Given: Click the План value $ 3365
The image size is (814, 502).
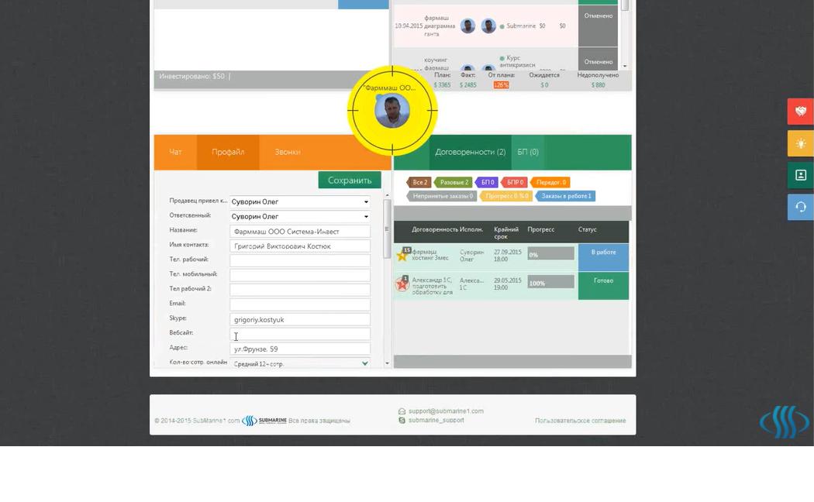Looking at the screenshot, I should click(x=443, y=85).
